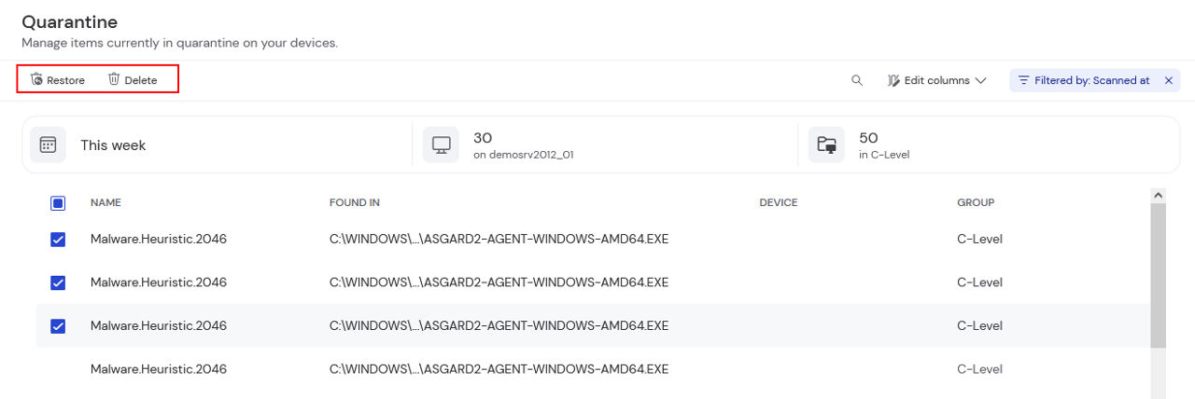
Task: Click the scrollbar up arrow
Action: (1159, 195)
